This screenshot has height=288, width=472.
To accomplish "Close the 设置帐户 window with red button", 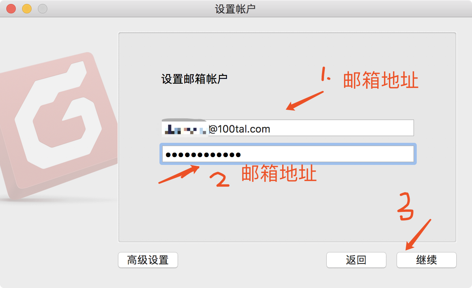I will click(x=11, y=9).
